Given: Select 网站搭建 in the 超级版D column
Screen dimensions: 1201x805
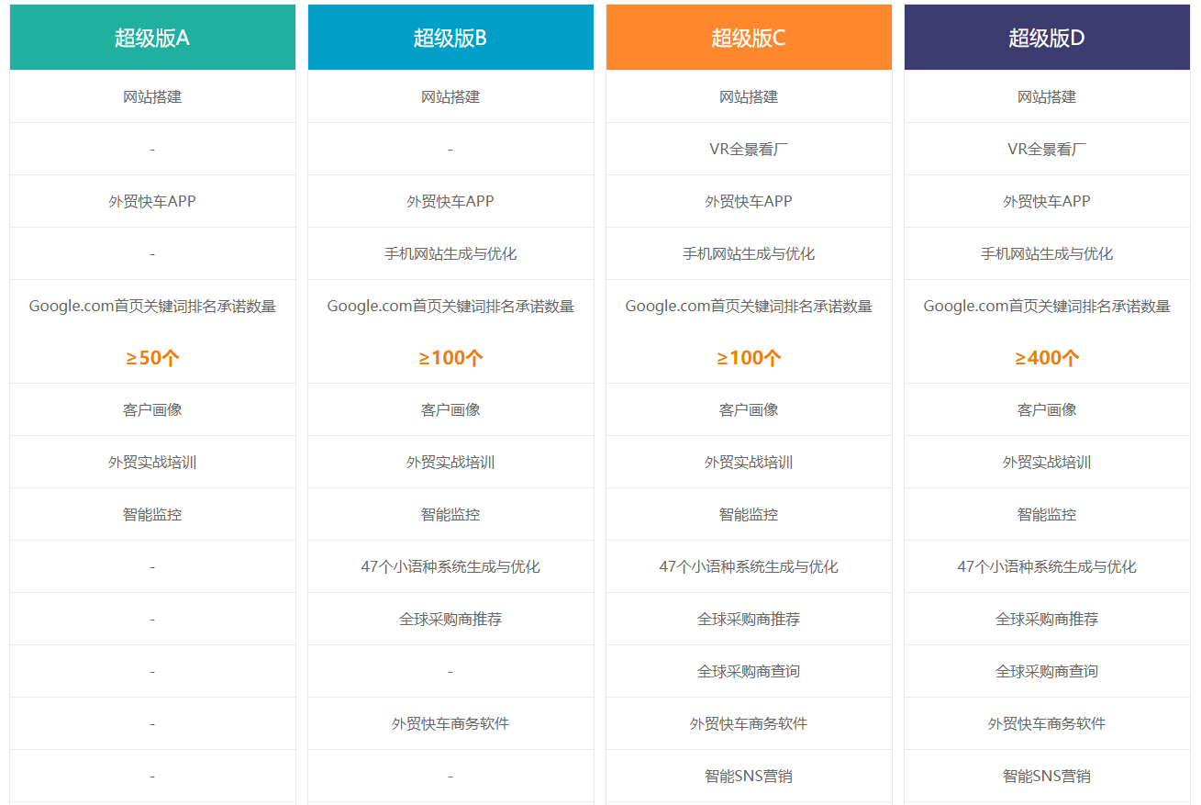Looking at the screenshot, I should 1047,96.
